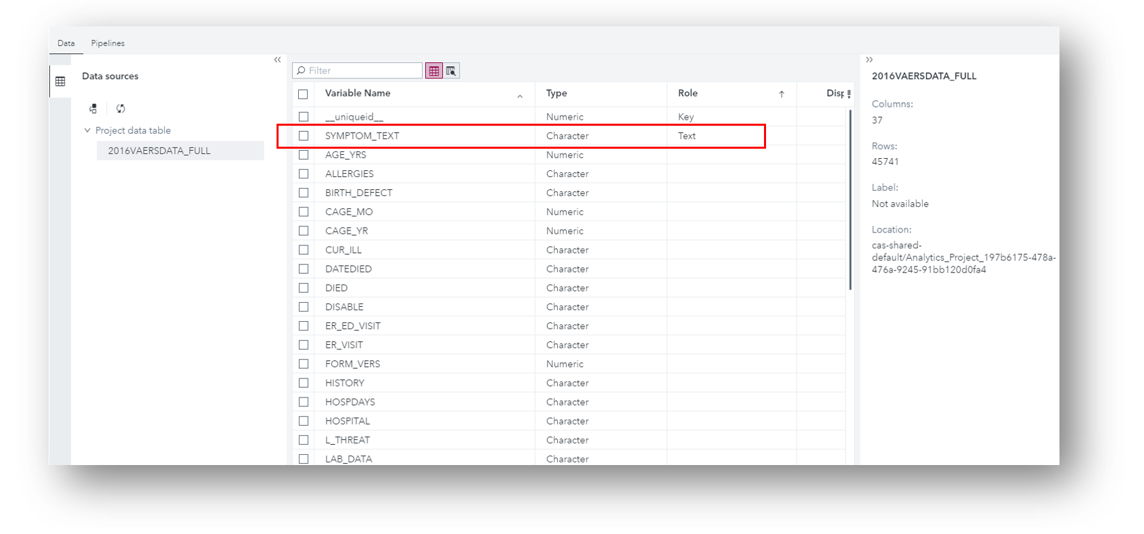Click the refresh data source icon

(120, 109)
